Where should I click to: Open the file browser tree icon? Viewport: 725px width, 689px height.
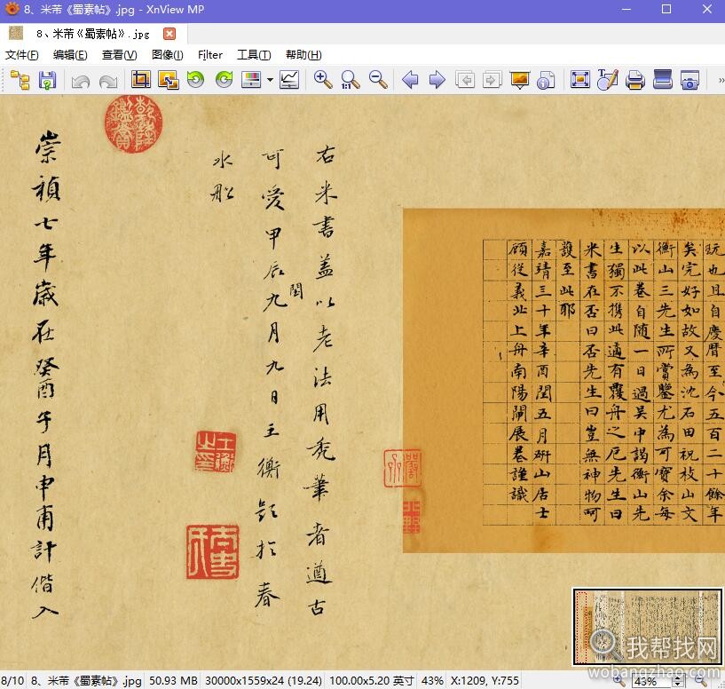[x=20, y=80]
